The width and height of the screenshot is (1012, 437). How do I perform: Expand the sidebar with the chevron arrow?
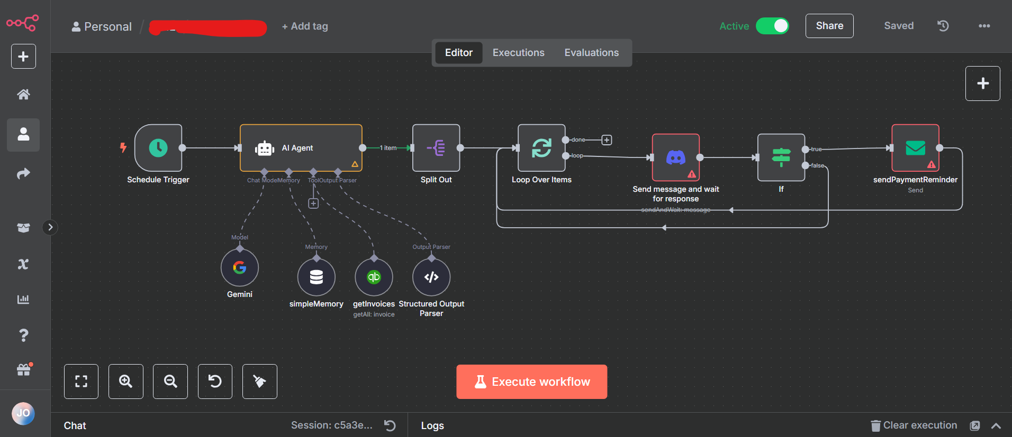50,227
